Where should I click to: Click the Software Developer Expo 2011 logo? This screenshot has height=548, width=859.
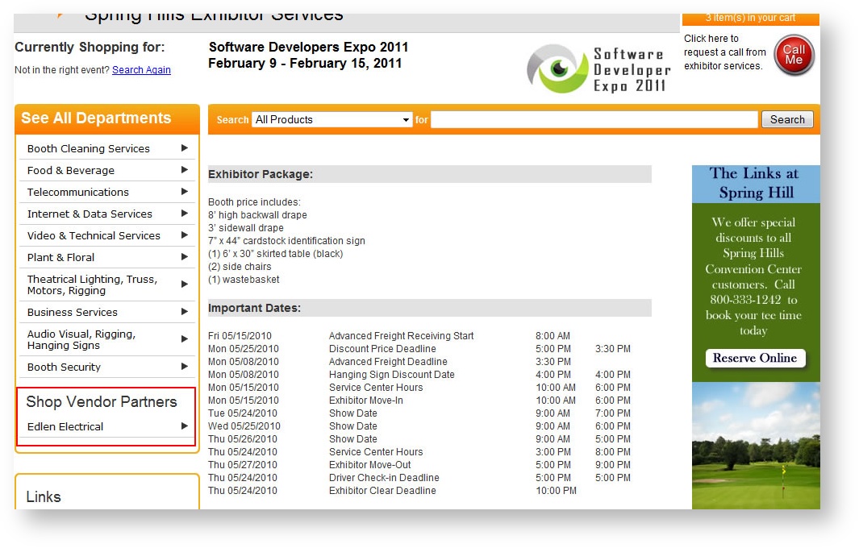pos(598,69)
